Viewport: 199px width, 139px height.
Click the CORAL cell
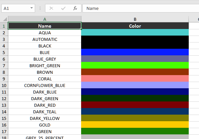pos(45,79)
